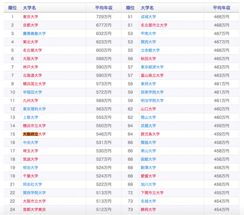Click the 大阪大学 link ranked 6
The image size is (244, 215).
tap(30, 59)
